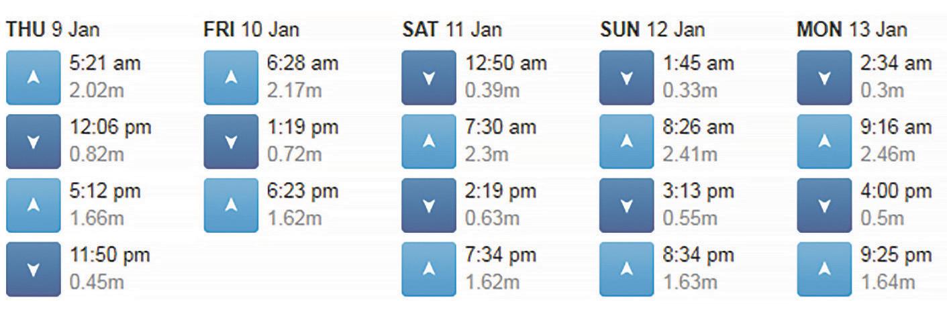Click high tide icon at 9:25 pm Monday
The image size is (947, 318).
click(824, 269)
